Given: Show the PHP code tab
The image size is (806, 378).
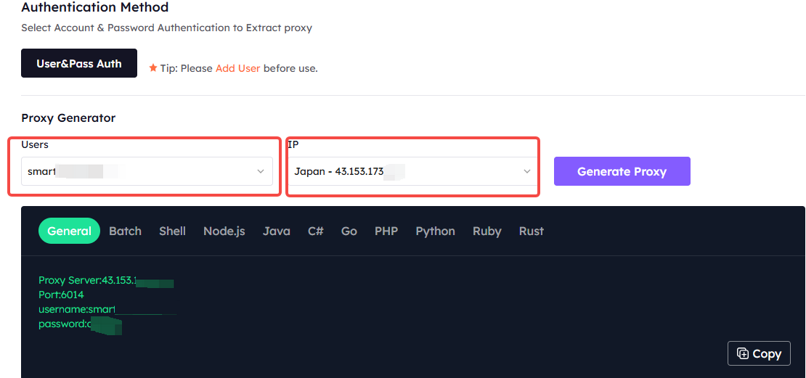Looking at the screenshot, I should [x=386, y=231].
